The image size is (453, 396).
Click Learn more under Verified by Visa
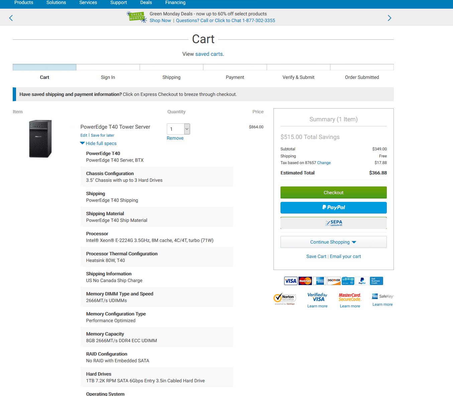[x=317, y=306]
